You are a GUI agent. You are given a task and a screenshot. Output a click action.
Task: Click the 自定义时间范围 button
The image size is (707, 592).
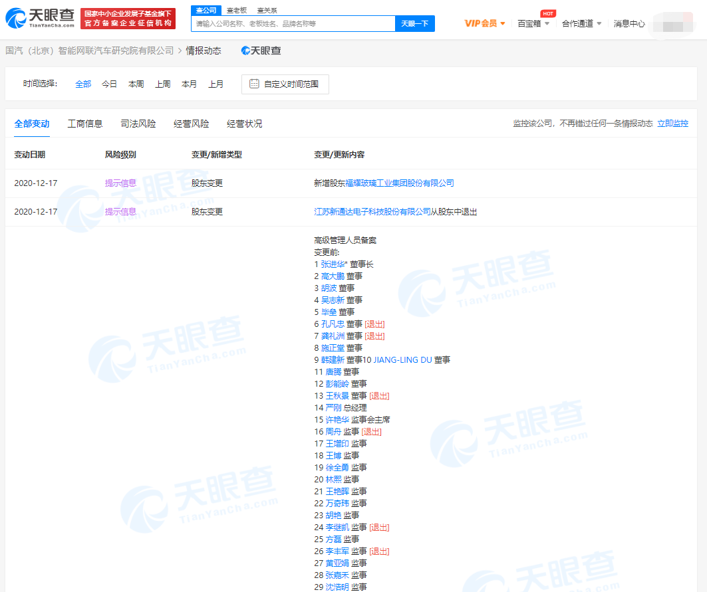(x=285, y=84)
